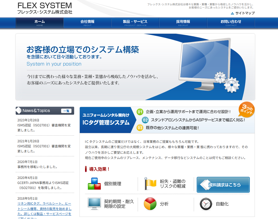Viewport: 278px width, 219px height.
Task: Click the pie chart 分析 icon
Action: pos(150,204)
